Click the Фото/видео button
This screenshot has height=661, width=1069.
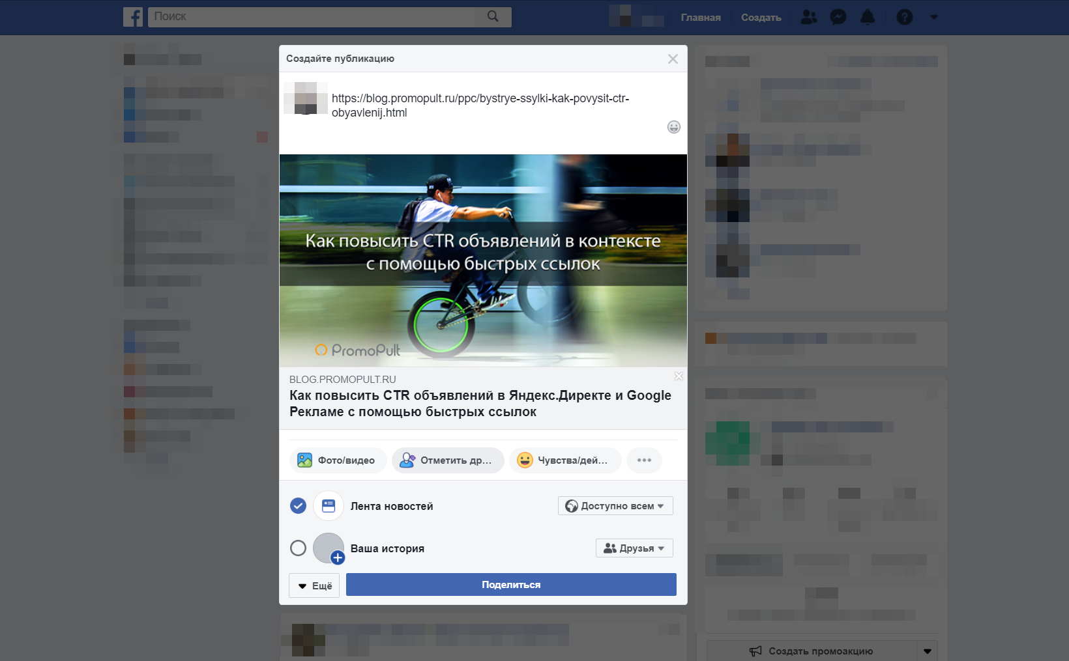[338, 460]
